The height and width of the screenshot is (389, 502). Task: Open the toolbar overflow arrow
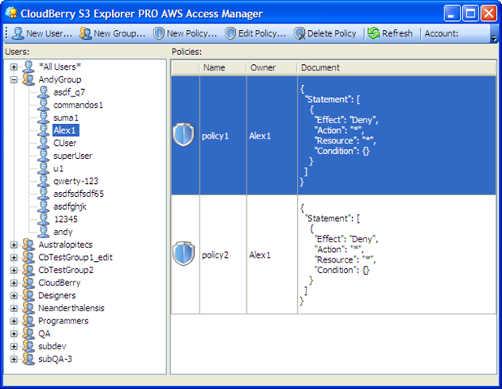coord(494,38)
